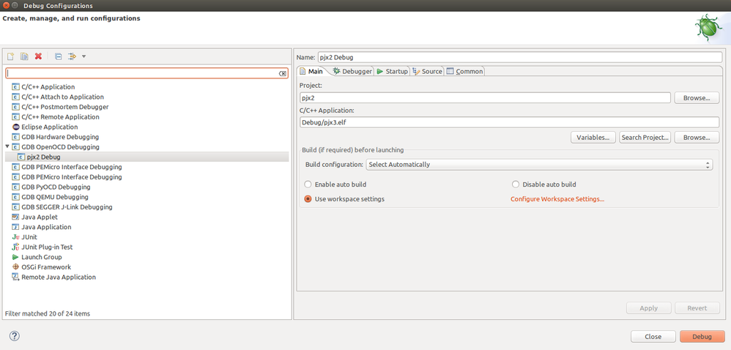731x350 pixels.
Task: Collapse the GDB OpenOCD Debugging node
Action: [x=7, y=146]
